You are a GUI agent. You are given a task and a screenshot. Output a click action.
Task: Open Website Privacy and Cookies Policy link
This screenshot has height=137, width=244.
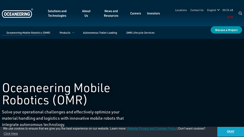coord(151,128)
